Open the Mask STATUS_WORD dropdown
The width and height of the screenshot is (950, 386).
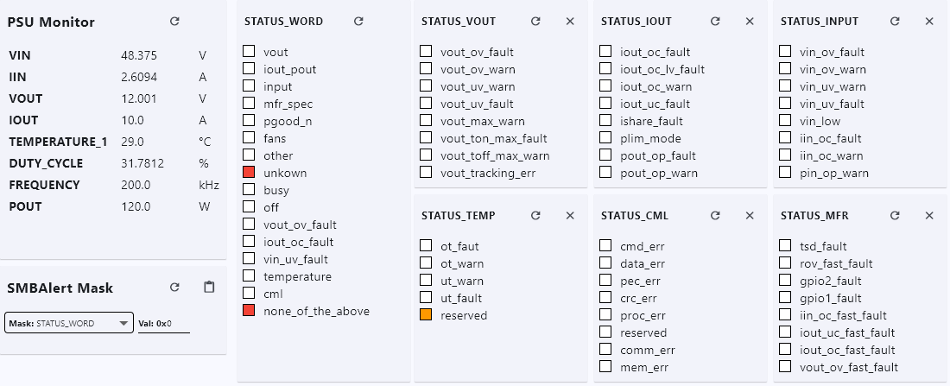(69, 323)
